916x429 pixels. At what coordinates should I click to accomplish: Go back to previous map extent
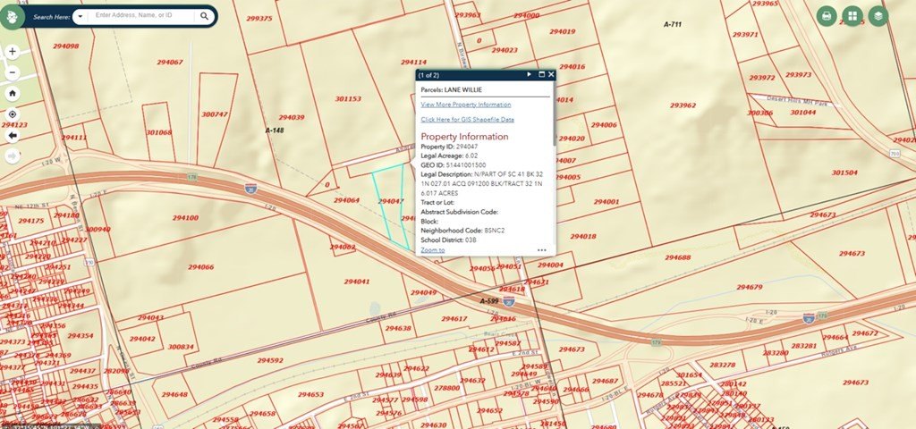[x=13, y=136]
